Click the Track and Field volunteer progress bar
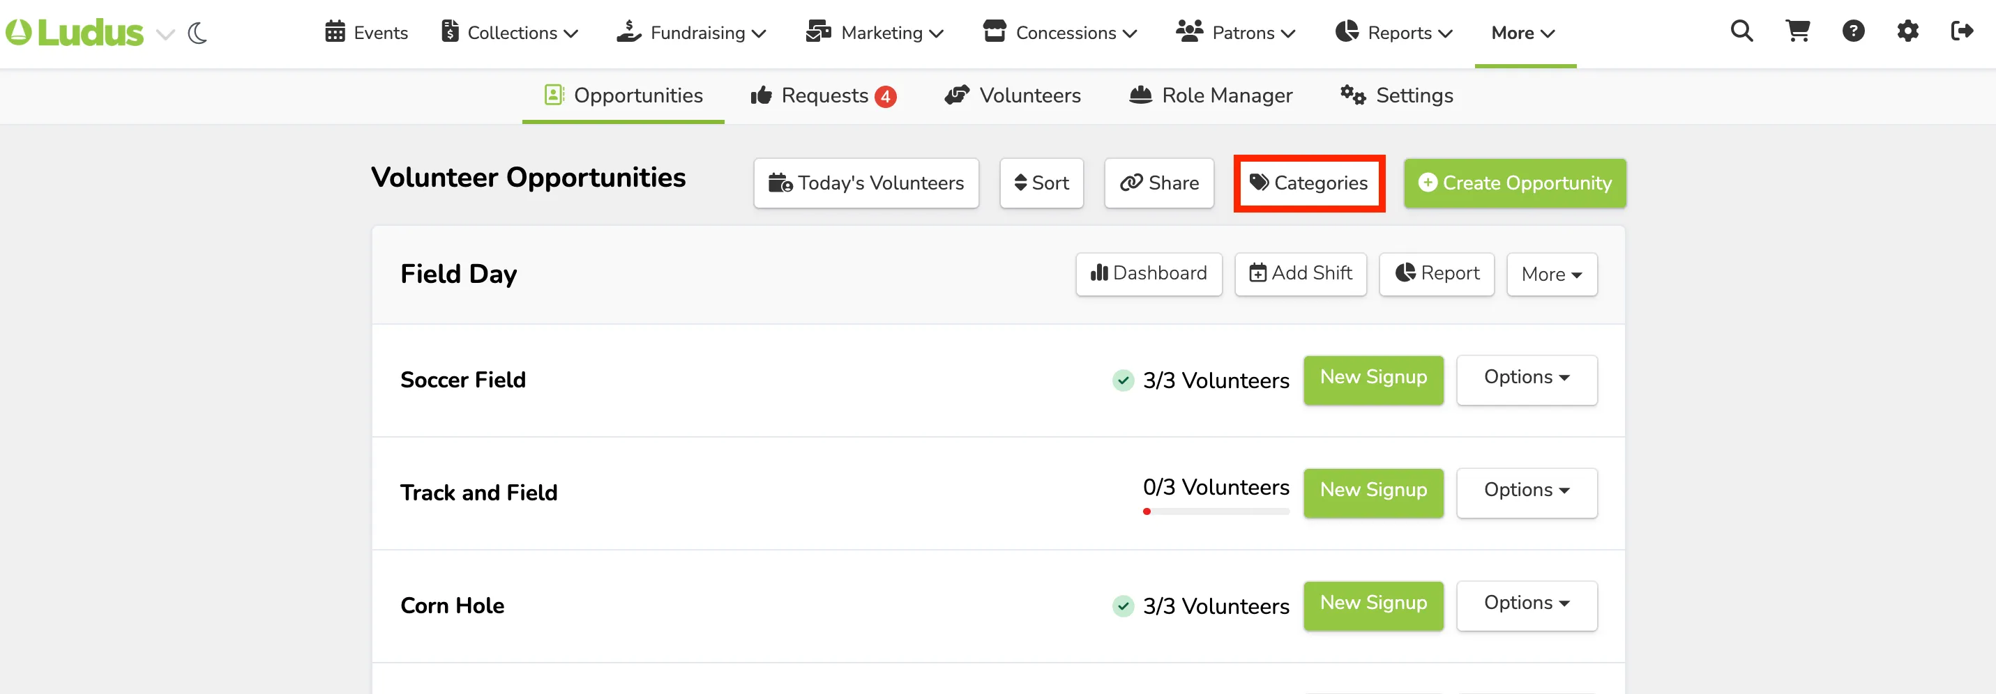1996x694 pixels. point(1216,511)
